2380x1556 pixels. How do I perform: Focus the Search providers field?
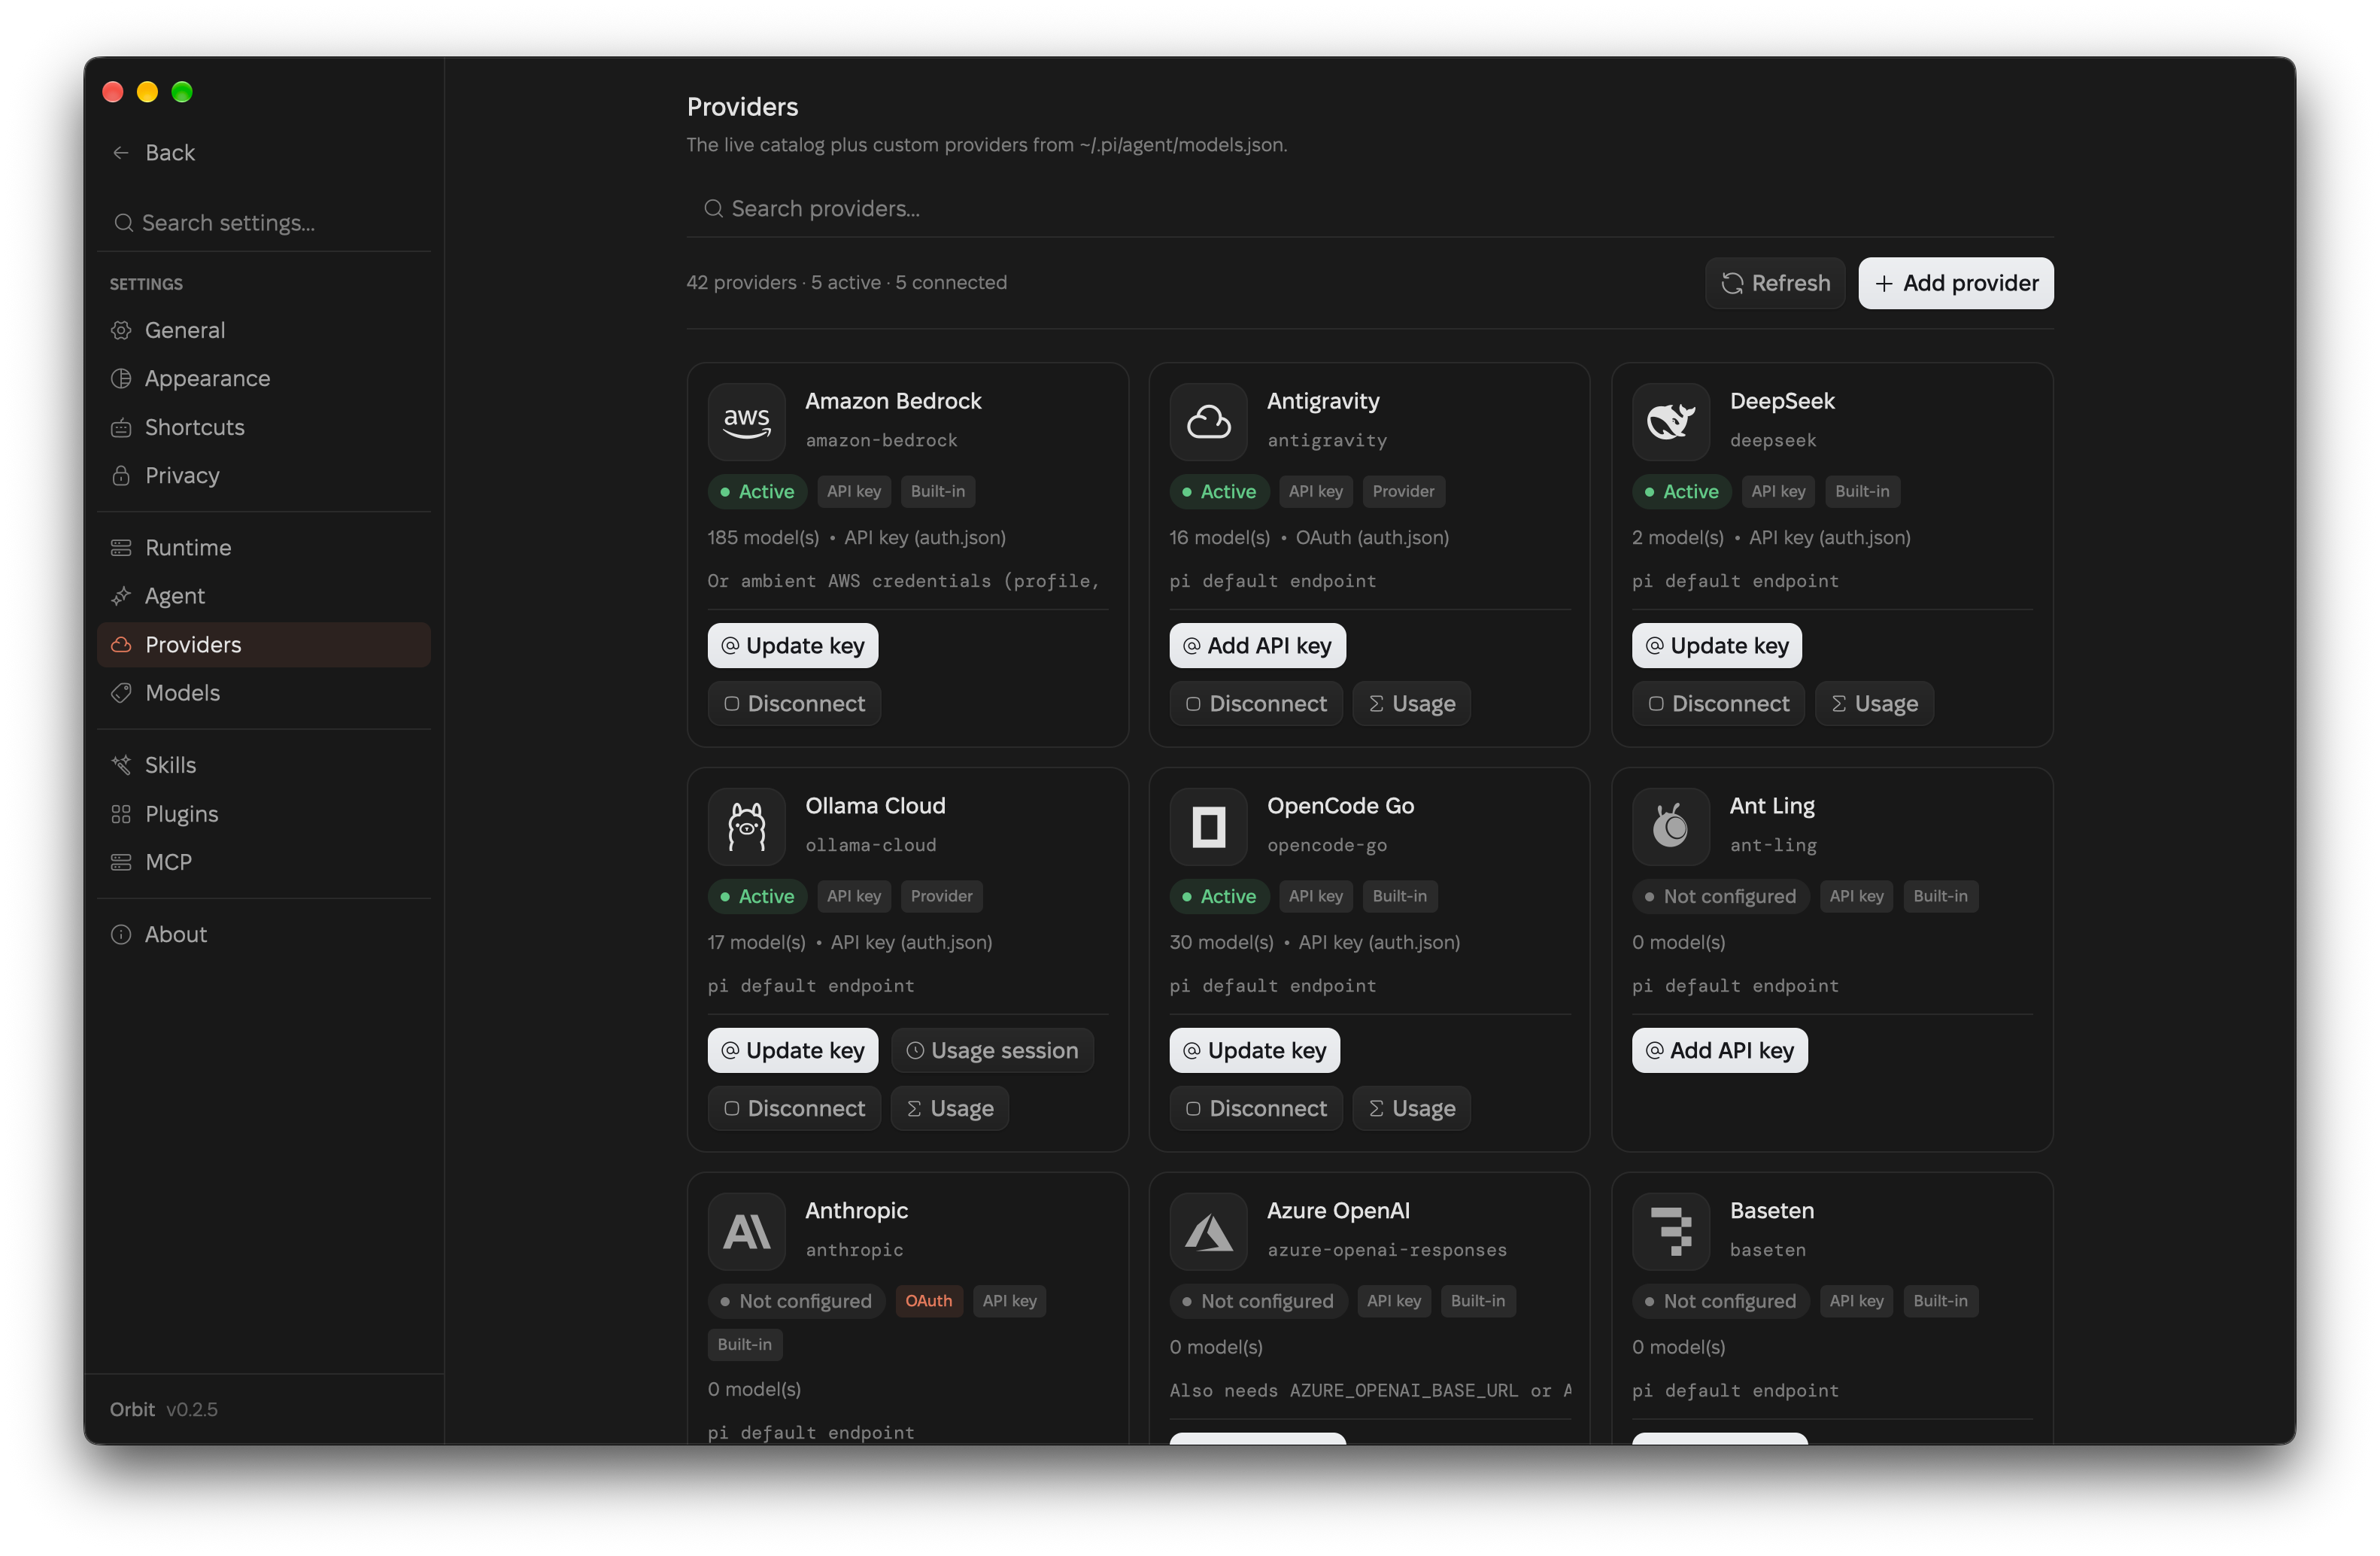(x=1370, y=209)
